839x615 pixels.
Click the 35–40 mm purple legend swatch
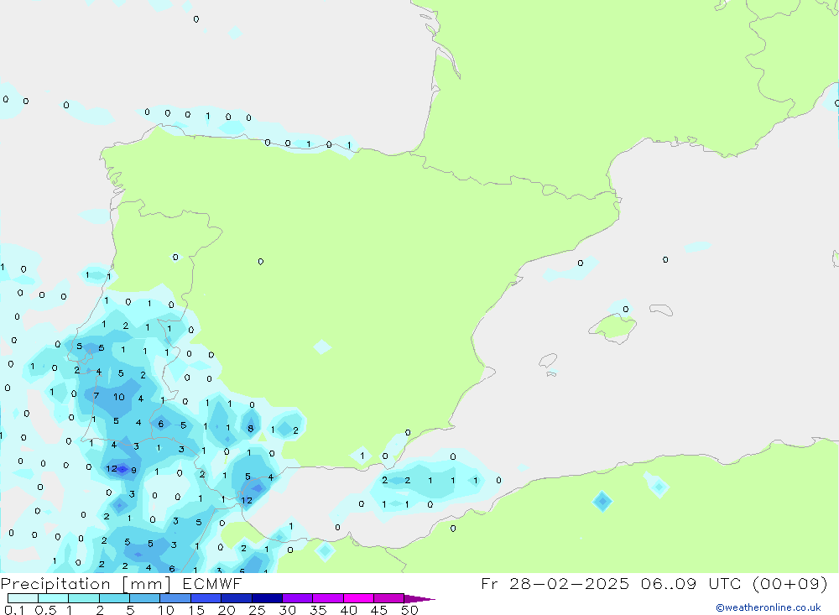327,598
